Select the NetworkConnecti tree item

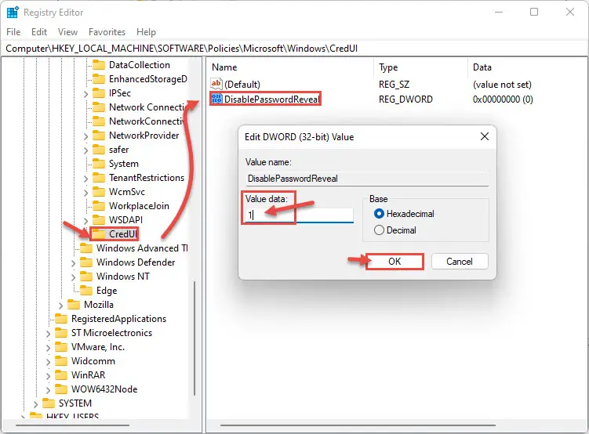coord(146,121)
